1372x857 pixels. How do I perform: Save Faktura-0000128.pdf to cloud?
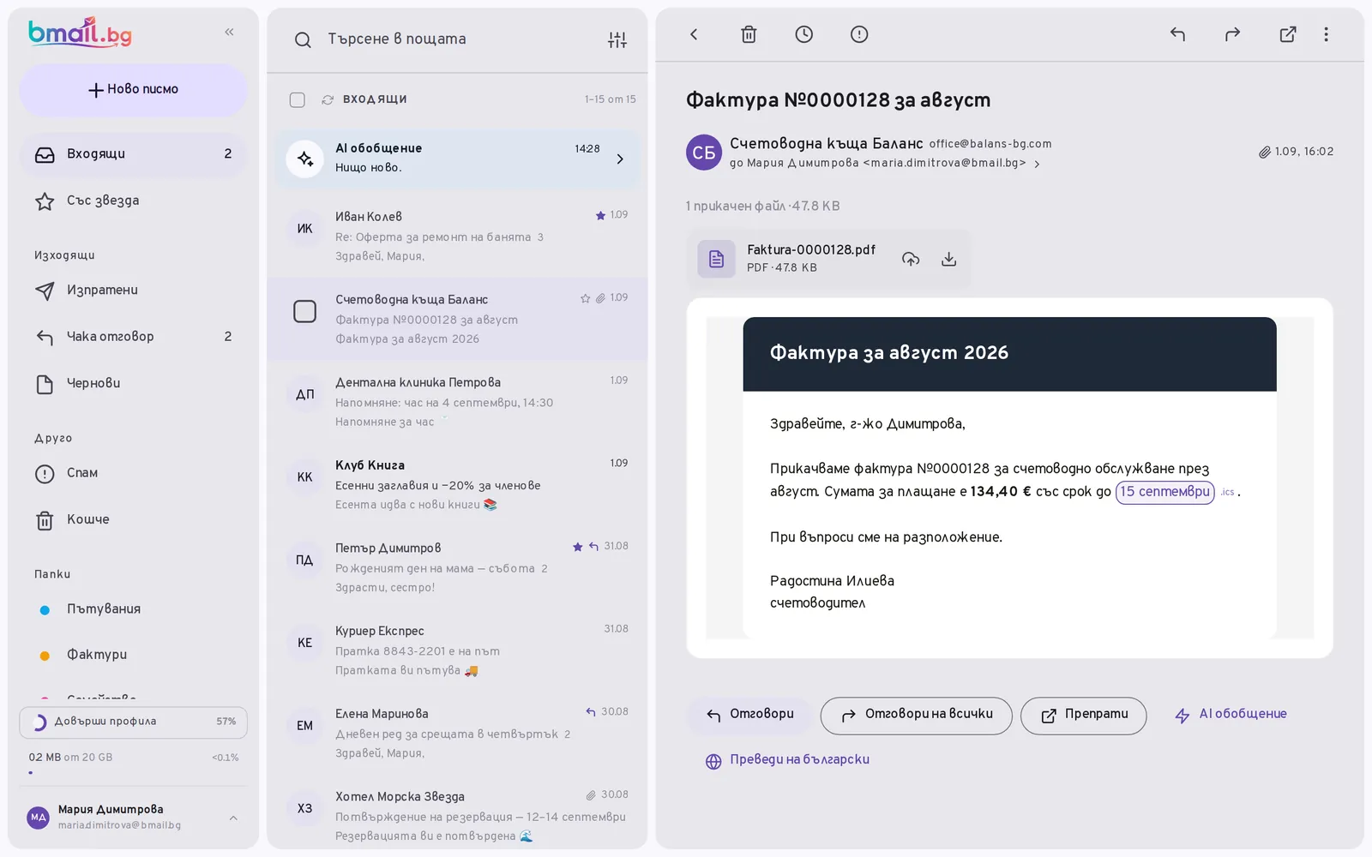[x=911, y=259]
